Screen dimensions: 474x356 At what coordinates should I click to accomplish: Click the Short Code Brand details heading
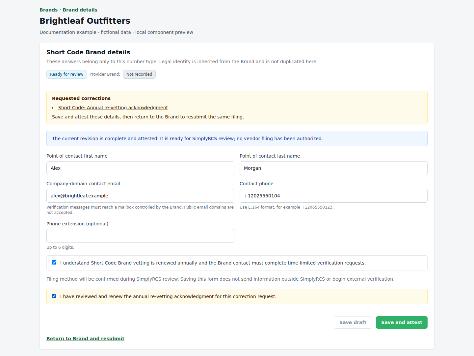pos(88,52)
